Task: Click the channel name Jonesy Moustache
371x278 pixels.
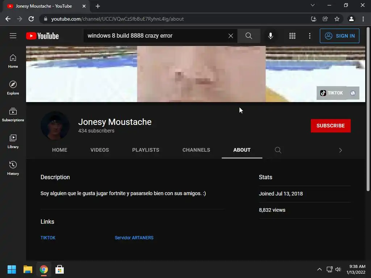Action: point(115,122)
